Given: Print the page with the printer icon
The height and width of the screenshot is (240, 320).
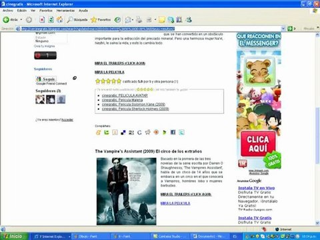Looking at the screenshot, I should point(139,20).
